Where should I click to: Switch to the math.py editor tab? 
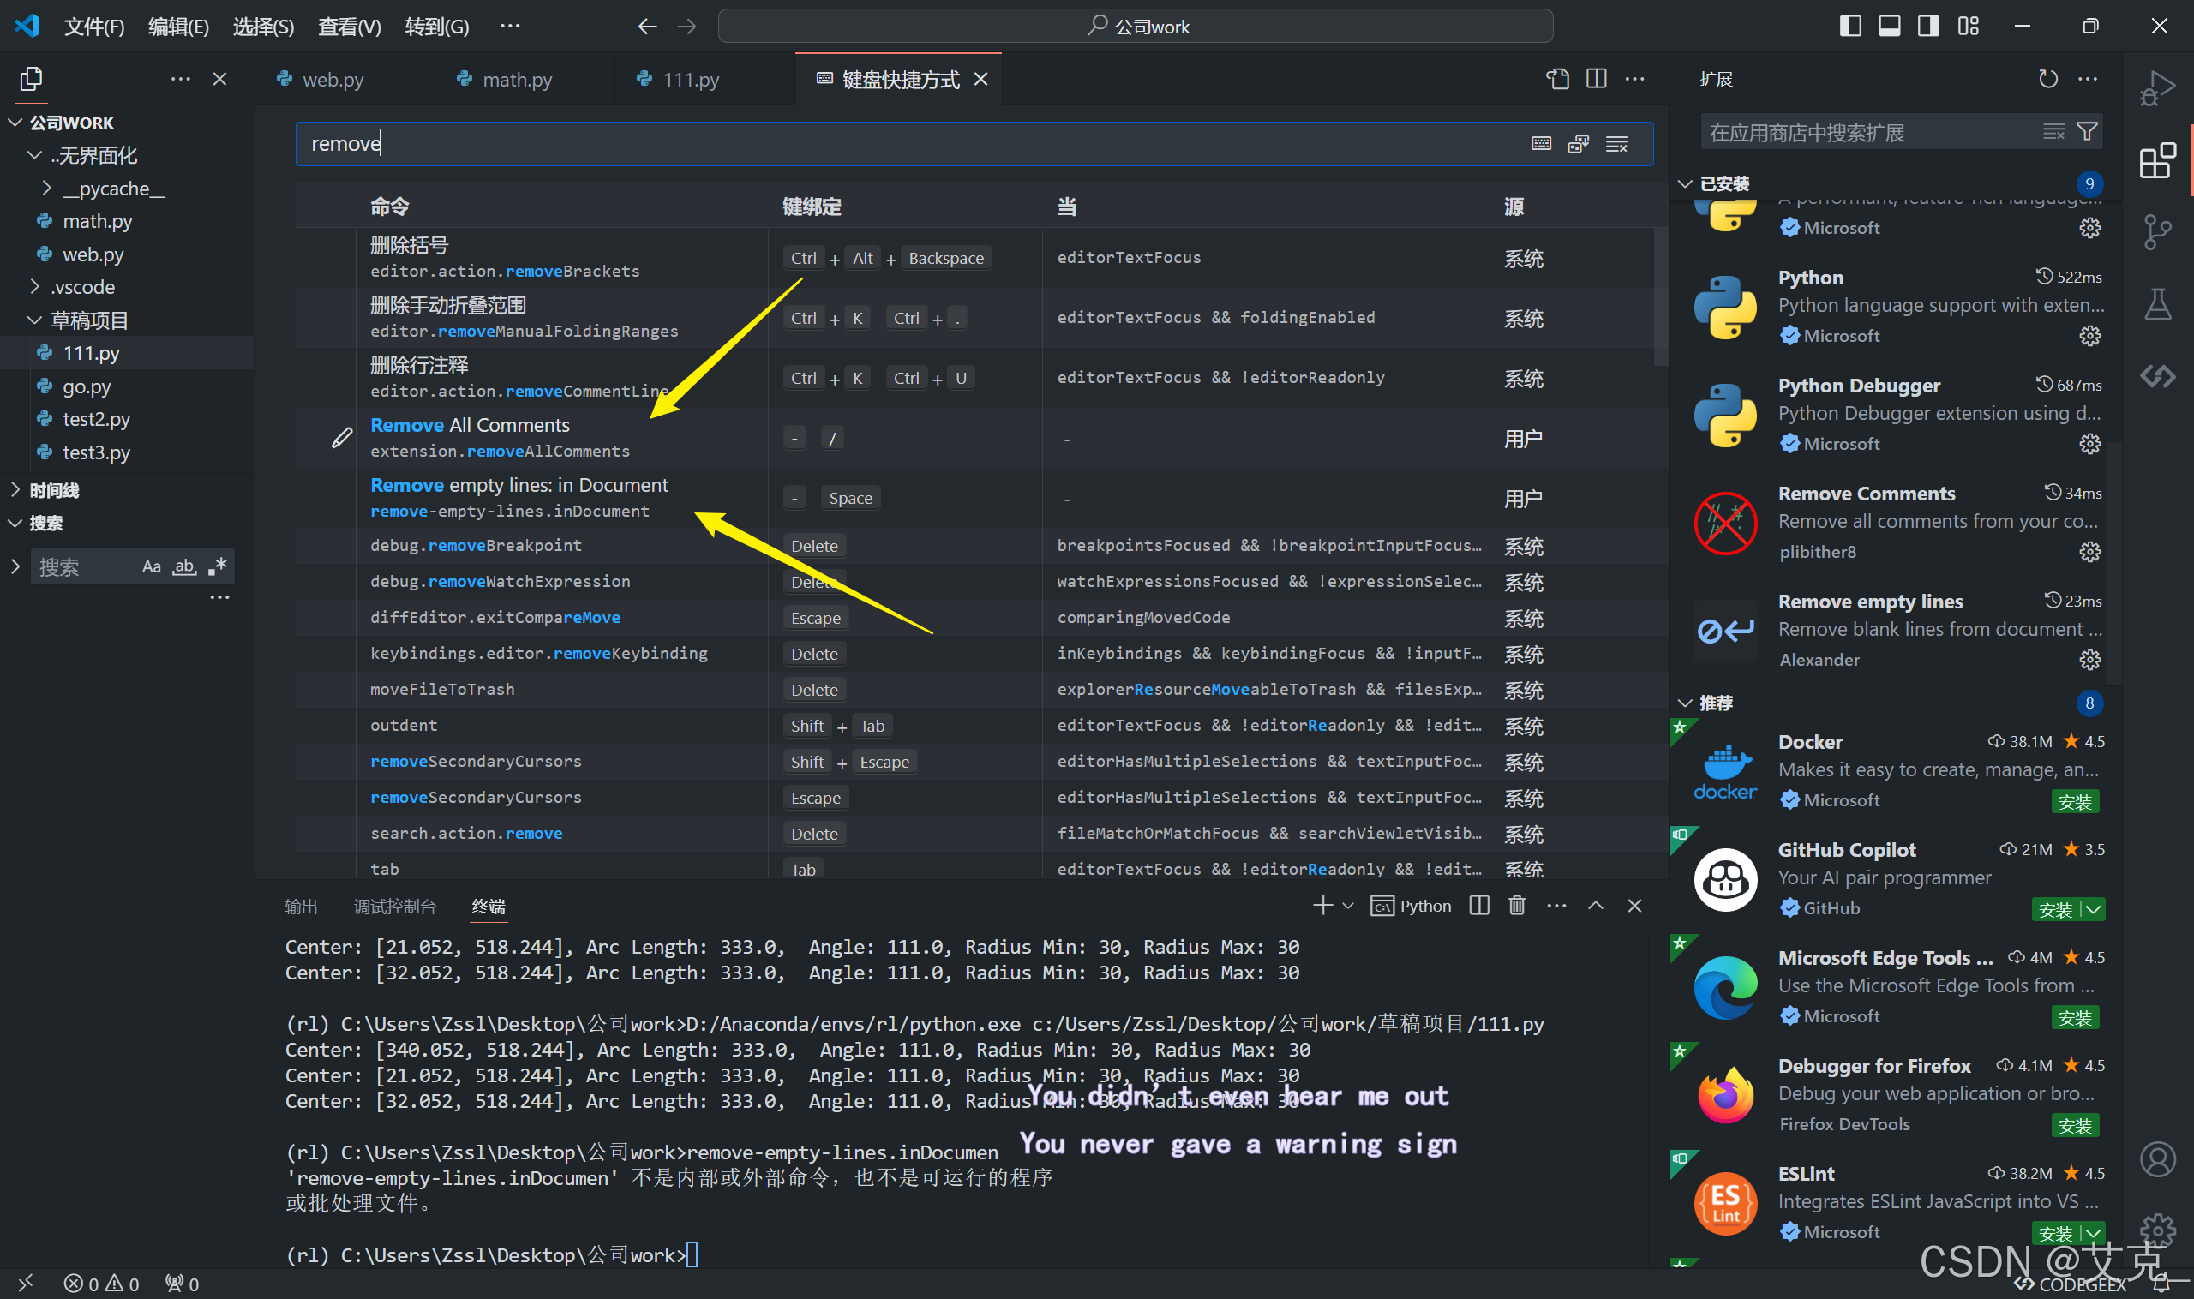click(517, 80)
